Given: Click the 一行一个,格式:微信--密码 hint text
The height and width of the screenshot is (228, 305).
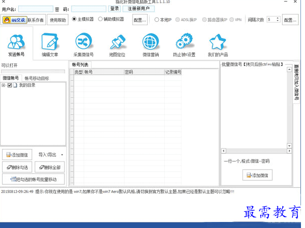Looking at the screenshot, I should pos(247,161).
